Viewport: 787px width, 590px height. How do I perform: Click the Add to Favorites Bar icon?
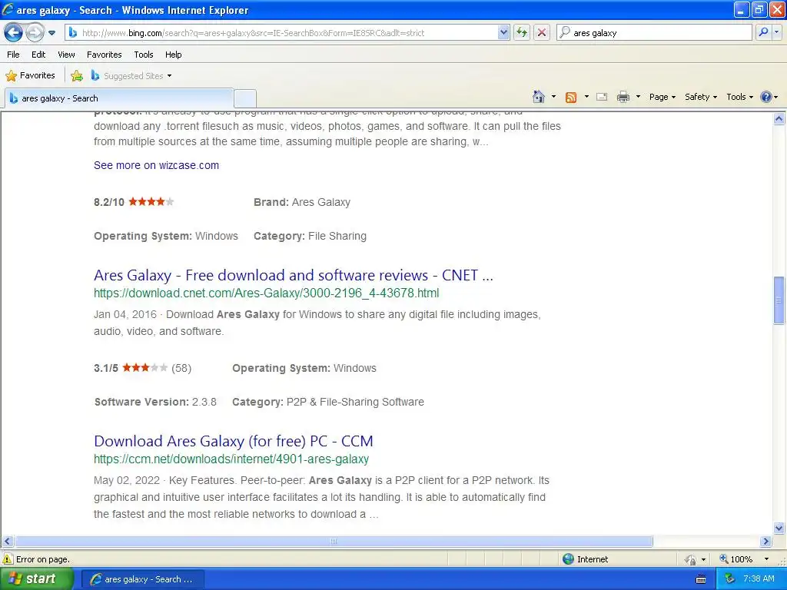point(77,76)
